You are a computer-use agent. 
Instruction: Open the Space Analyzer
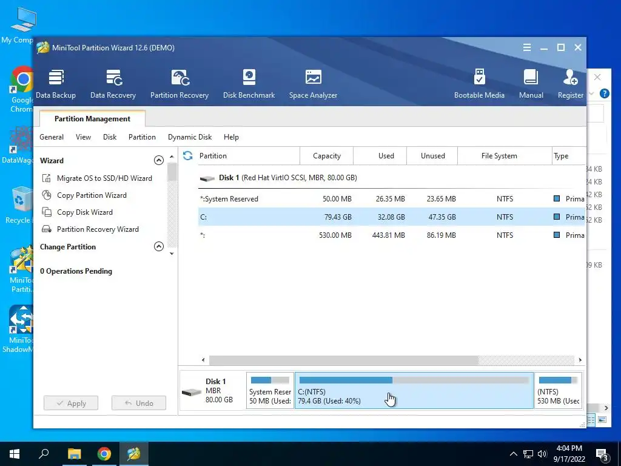point(313,84)
